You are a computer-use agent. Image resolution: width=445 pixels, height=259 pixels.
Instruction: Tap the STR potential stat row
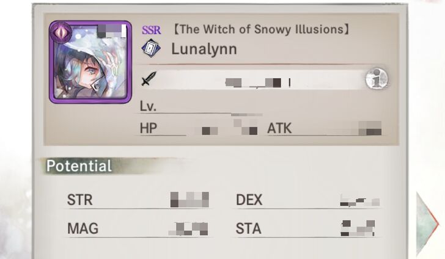(138, 200)
